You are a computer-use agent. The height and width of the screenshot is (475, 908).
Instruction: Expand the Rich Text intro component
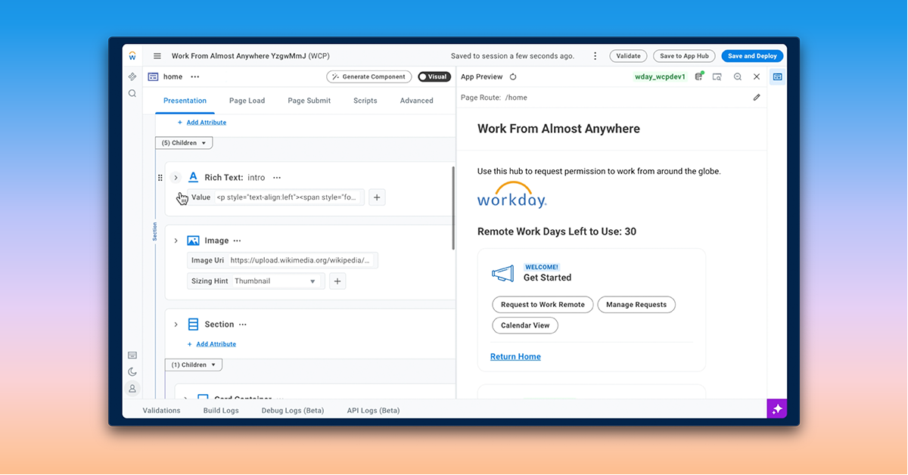tap(176, 178)
